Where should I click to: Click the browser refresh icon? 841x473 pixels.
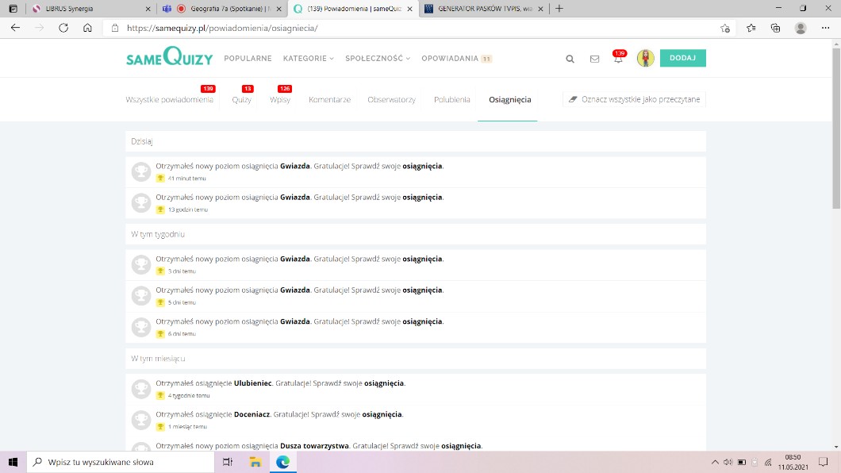[63, 28]
